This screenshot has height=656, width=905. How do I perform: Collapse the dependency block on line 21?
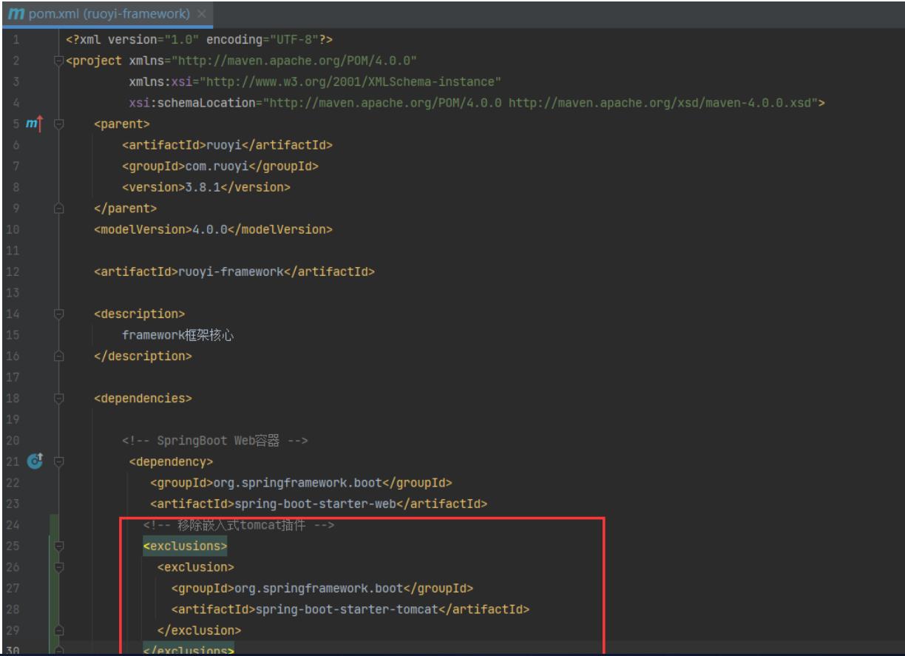tap(59, 461)
